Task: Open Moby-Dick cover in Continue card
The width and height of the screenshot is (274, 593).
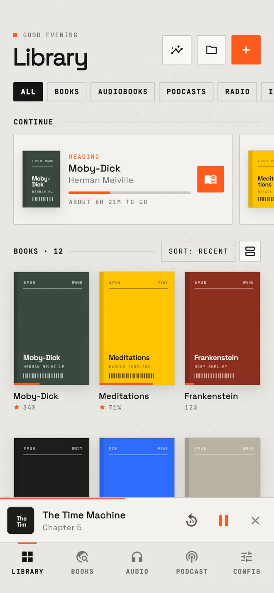Action: (x=41, y=179)
